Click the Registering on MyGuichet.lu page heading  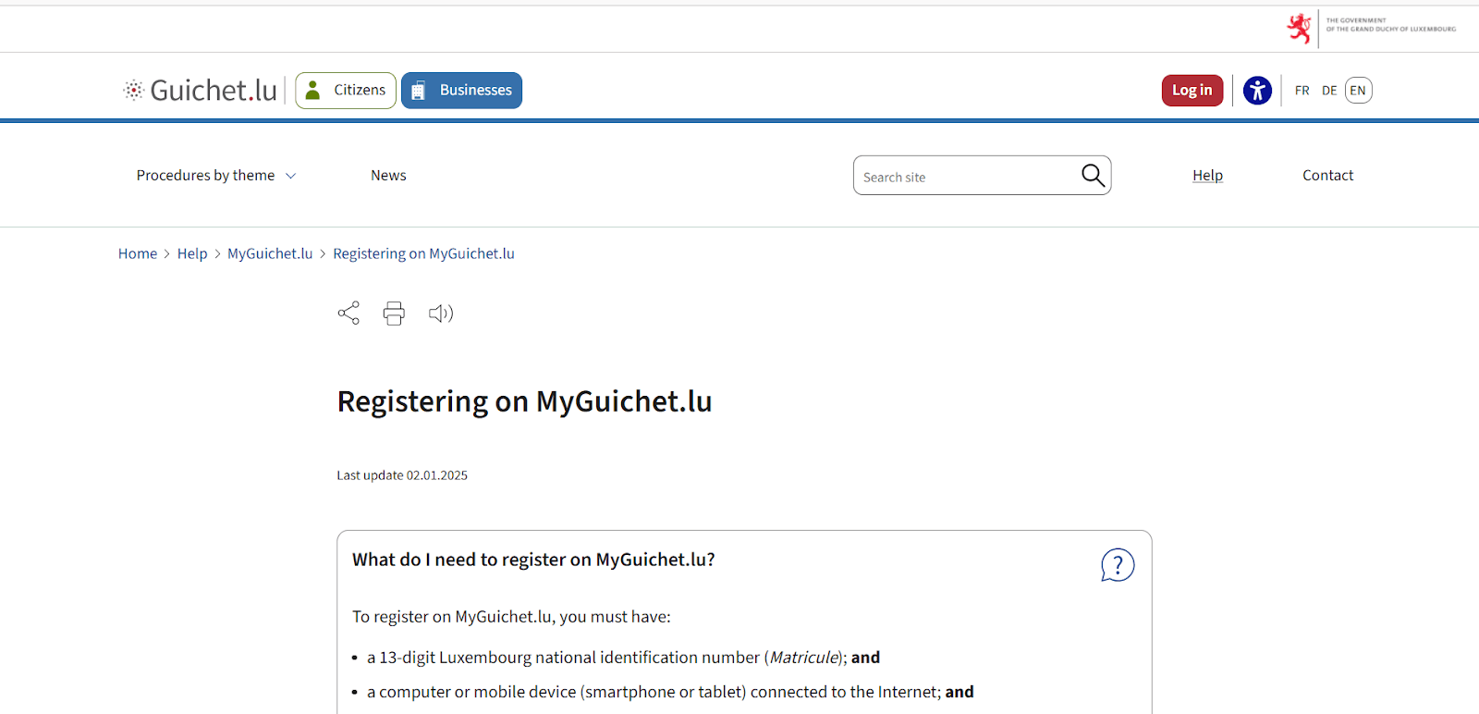tap(524, 401)
